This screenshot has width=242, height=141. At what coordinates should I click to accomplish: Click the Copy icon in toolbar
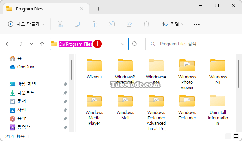[77, 24]
